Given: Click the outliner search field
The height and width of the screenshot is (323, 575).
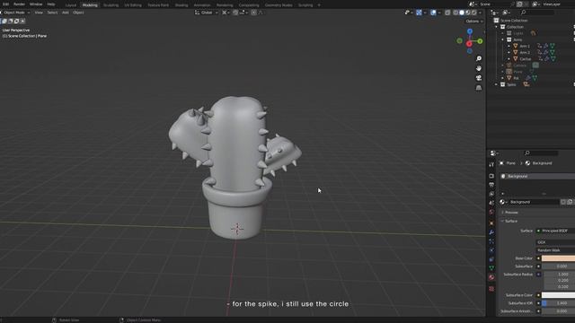Looking at the screenshot, I should point(537,13).
